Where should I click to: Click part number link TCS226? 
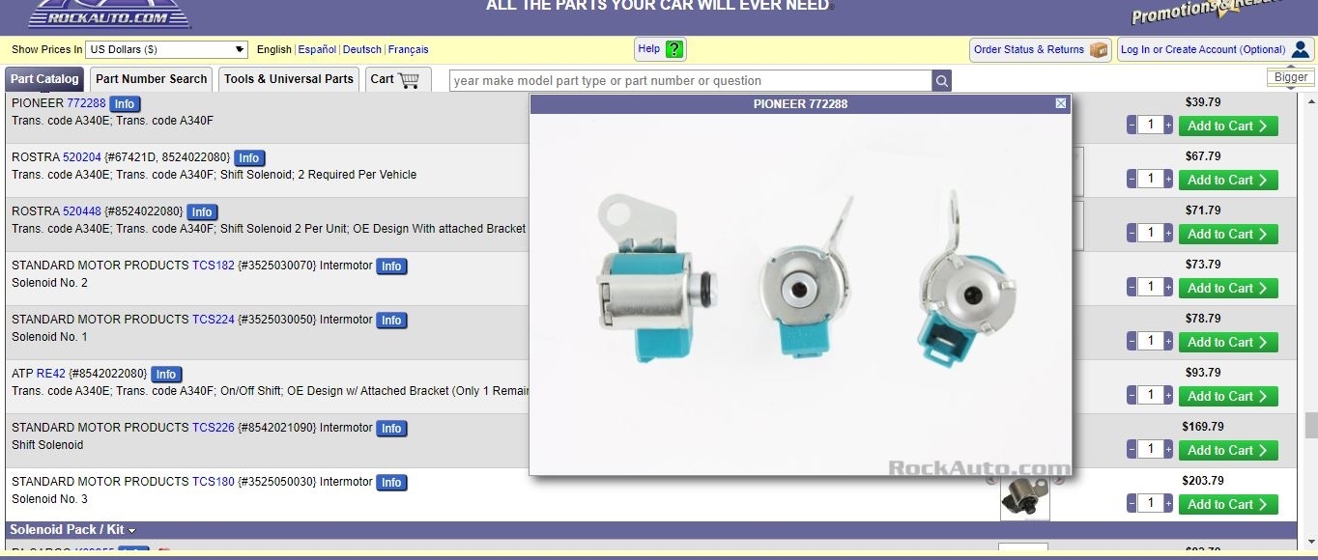tap(214, 428)
